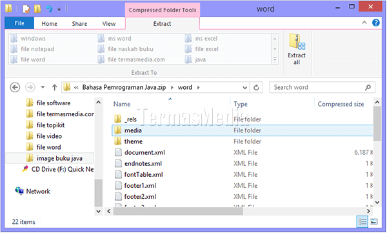The image size is (387, 233).
Task: Switch to Details view icon in status bar
Action: (x=362, y=221)
